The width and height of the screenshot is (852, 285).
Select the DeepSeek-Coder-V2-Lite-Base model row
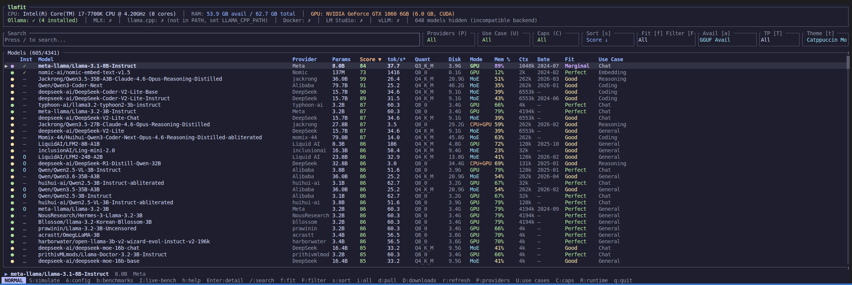click(x=425, y=92)
